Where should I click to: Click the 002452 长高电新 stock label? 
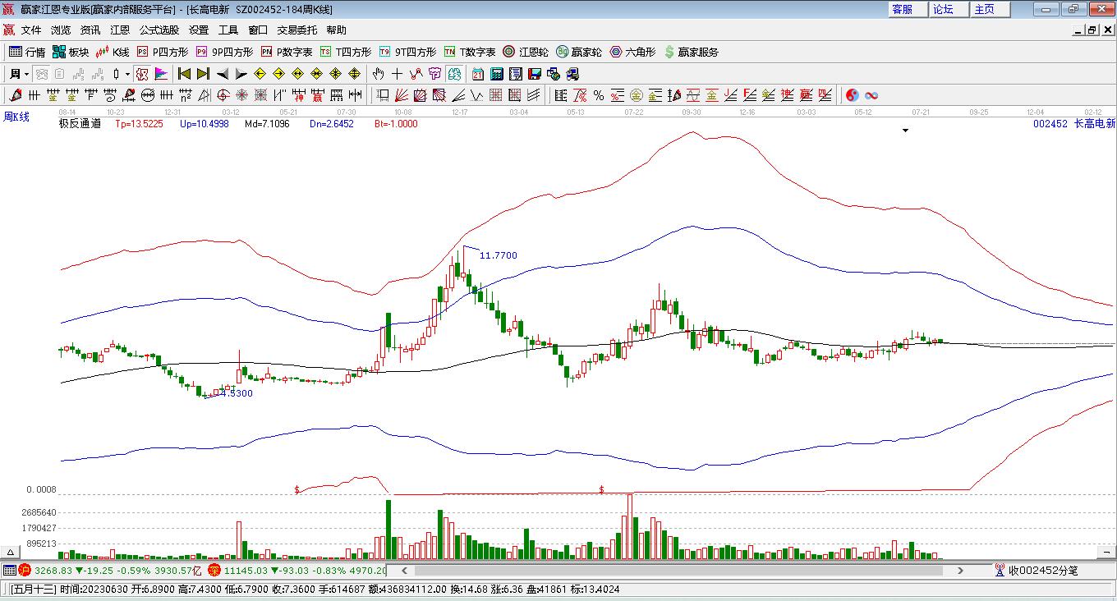click(1074, 124)
